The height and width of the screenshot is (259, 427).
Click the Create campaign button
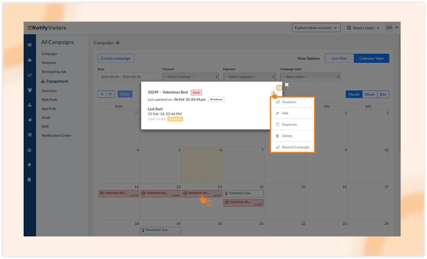pos(116,58)
